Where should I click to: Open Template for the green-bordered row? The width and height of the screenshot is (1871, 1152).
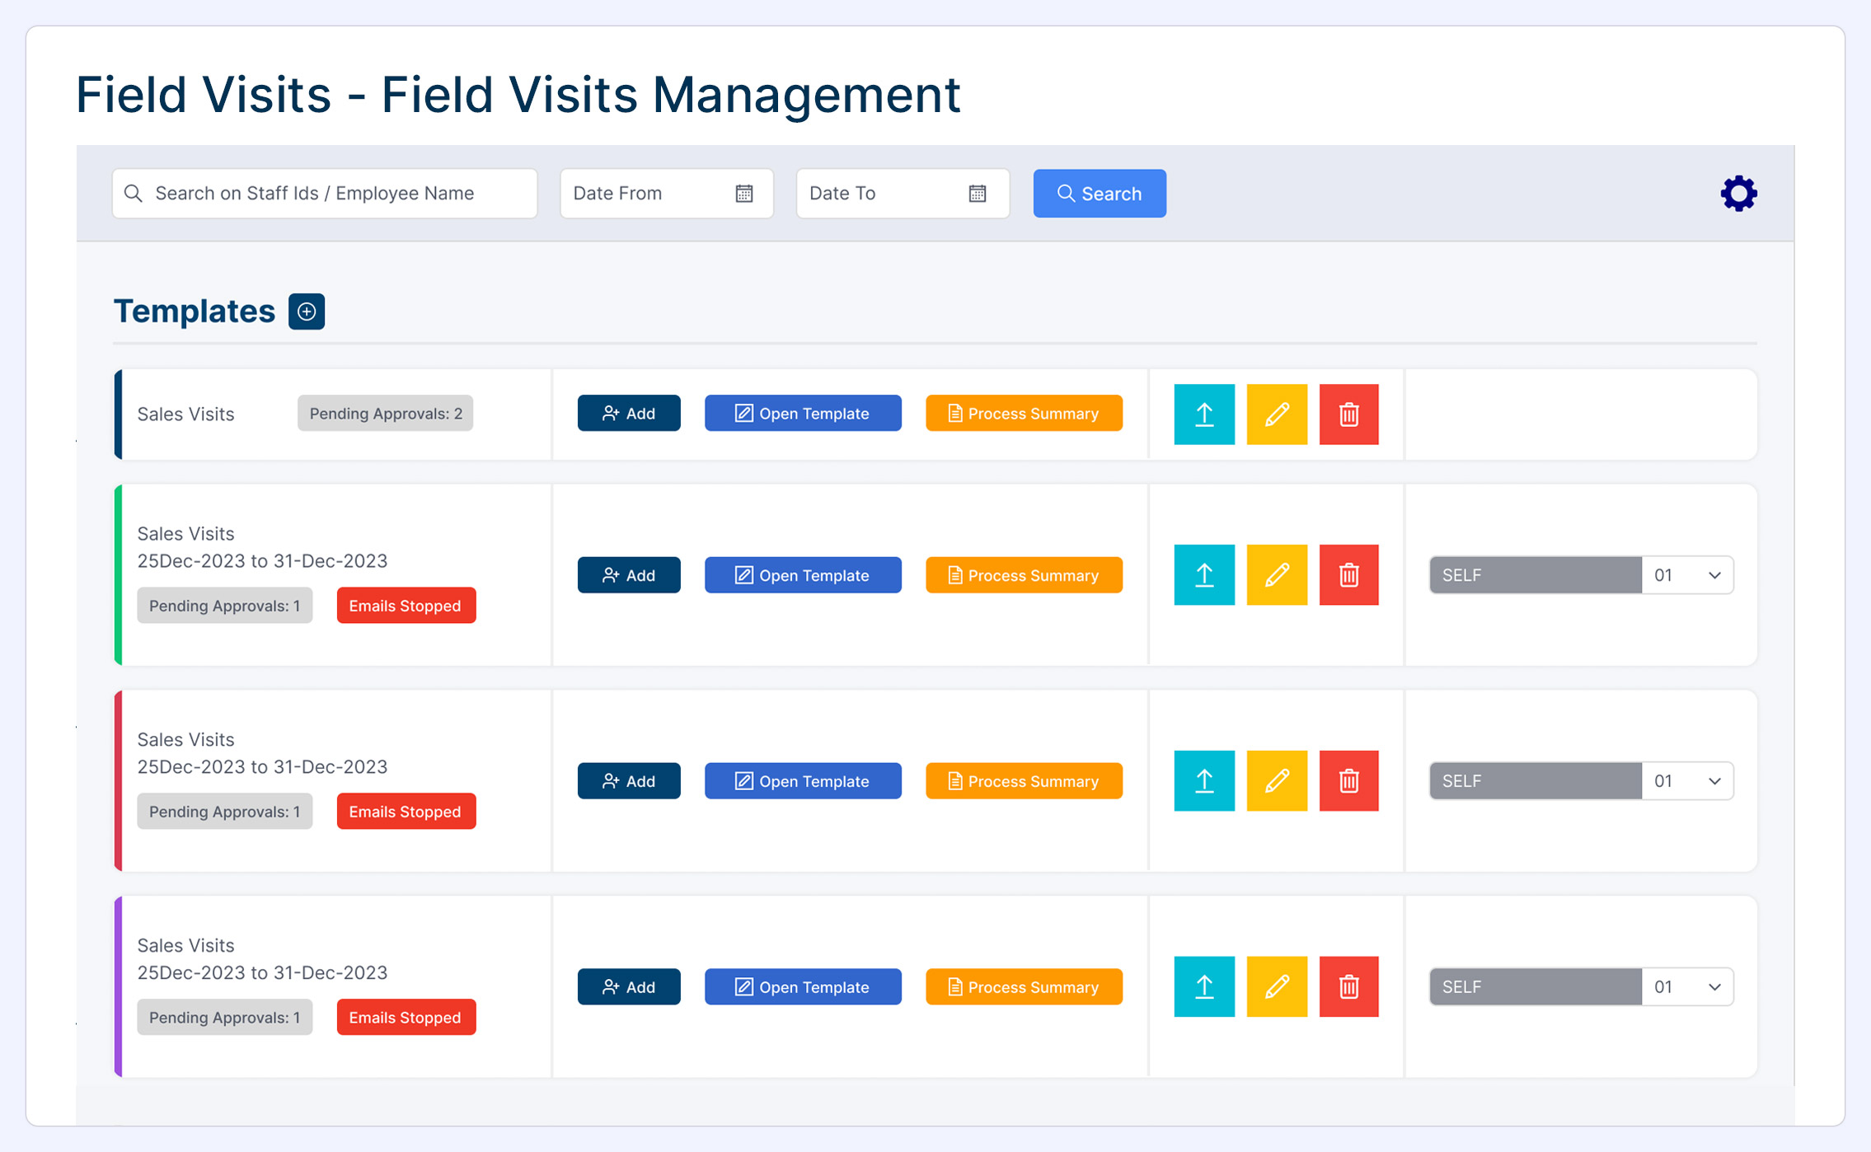803,575
